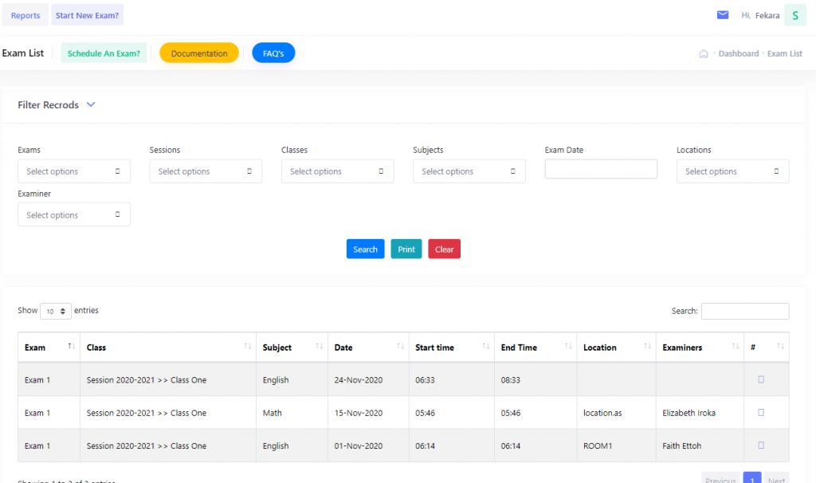Viewport: 816px width, 483px height.
Task: Click the green S user avatar
Action: pyautogui.click(x=794, y=15)
